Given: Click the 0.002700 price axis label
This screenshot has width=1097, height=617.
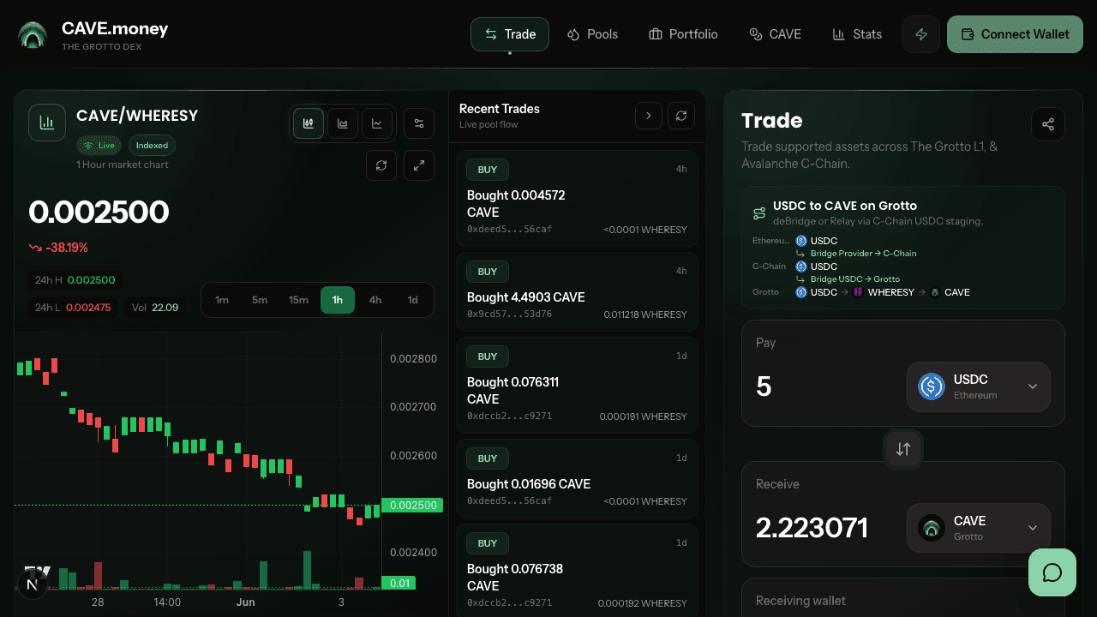Looking at the screenshot, I should pos(414,407).
